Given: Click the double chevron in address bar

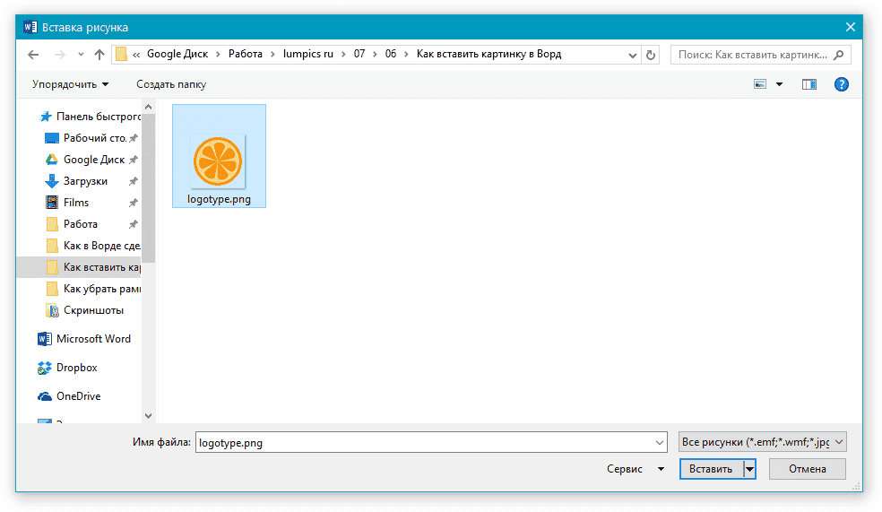Looking at the screenshot, I should pyautogui.click(x=136, y=55).
